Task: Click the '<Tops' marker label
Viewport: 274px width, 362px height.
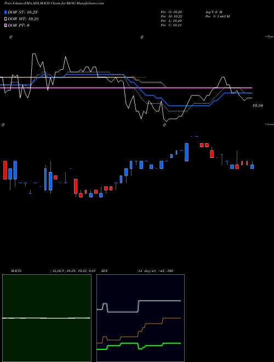Action: tap(270, 37)
